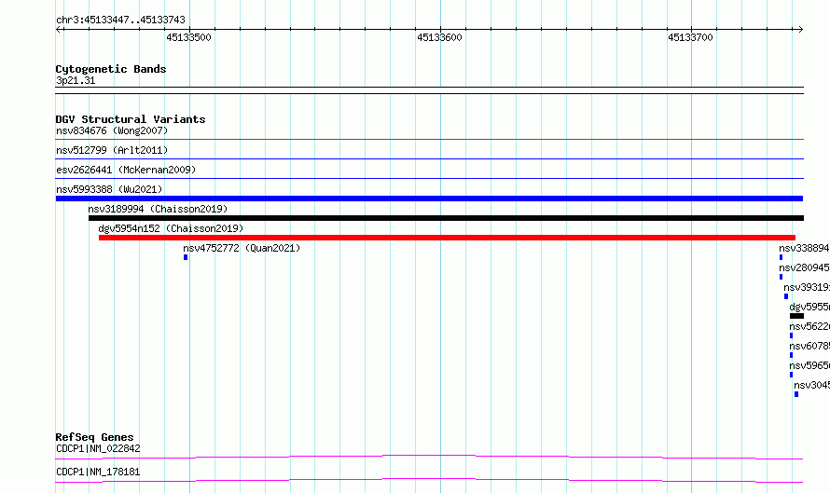This screenshot has height=493, width=830.
Task: Open variant nsv4752772 (Quan2021) label
Action: (x=242, y=248)
